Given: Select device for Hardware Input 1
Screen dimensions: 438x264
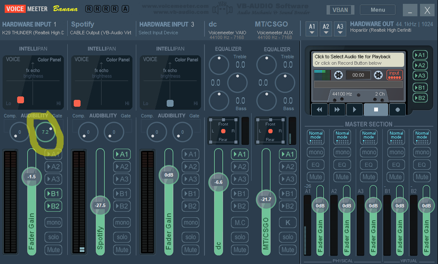Looking at the screenshot, I should coord(33,33).
